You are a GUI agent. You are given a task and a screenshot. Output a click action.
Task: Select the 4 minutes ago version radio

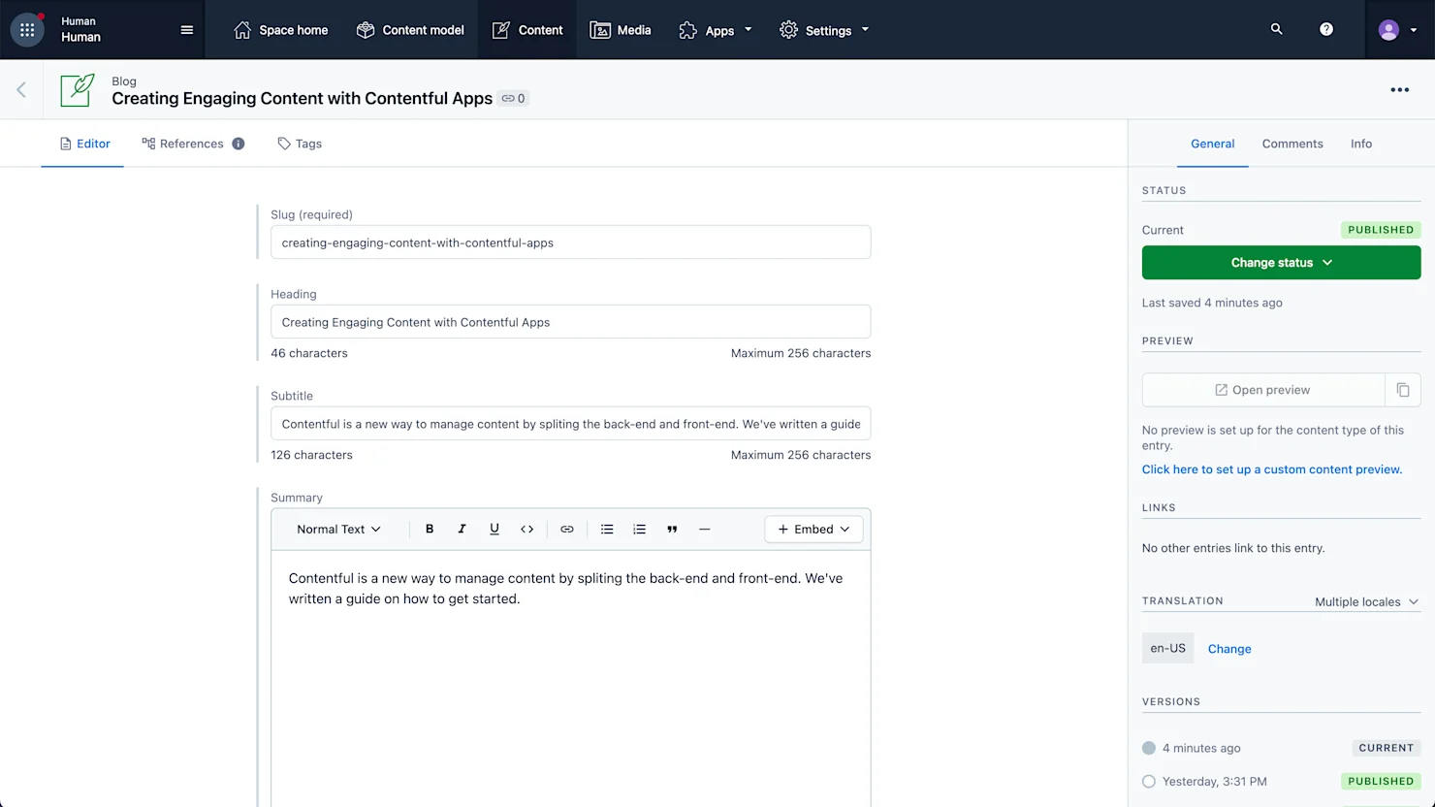pos(1149,748)
